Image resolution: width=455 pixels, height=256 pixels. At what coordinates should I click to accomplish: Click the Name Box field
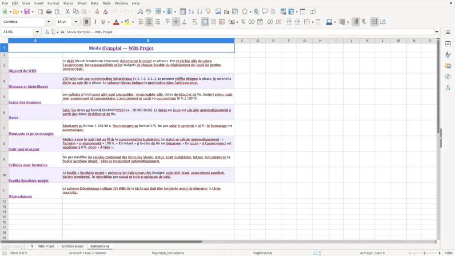click(18, 32)
